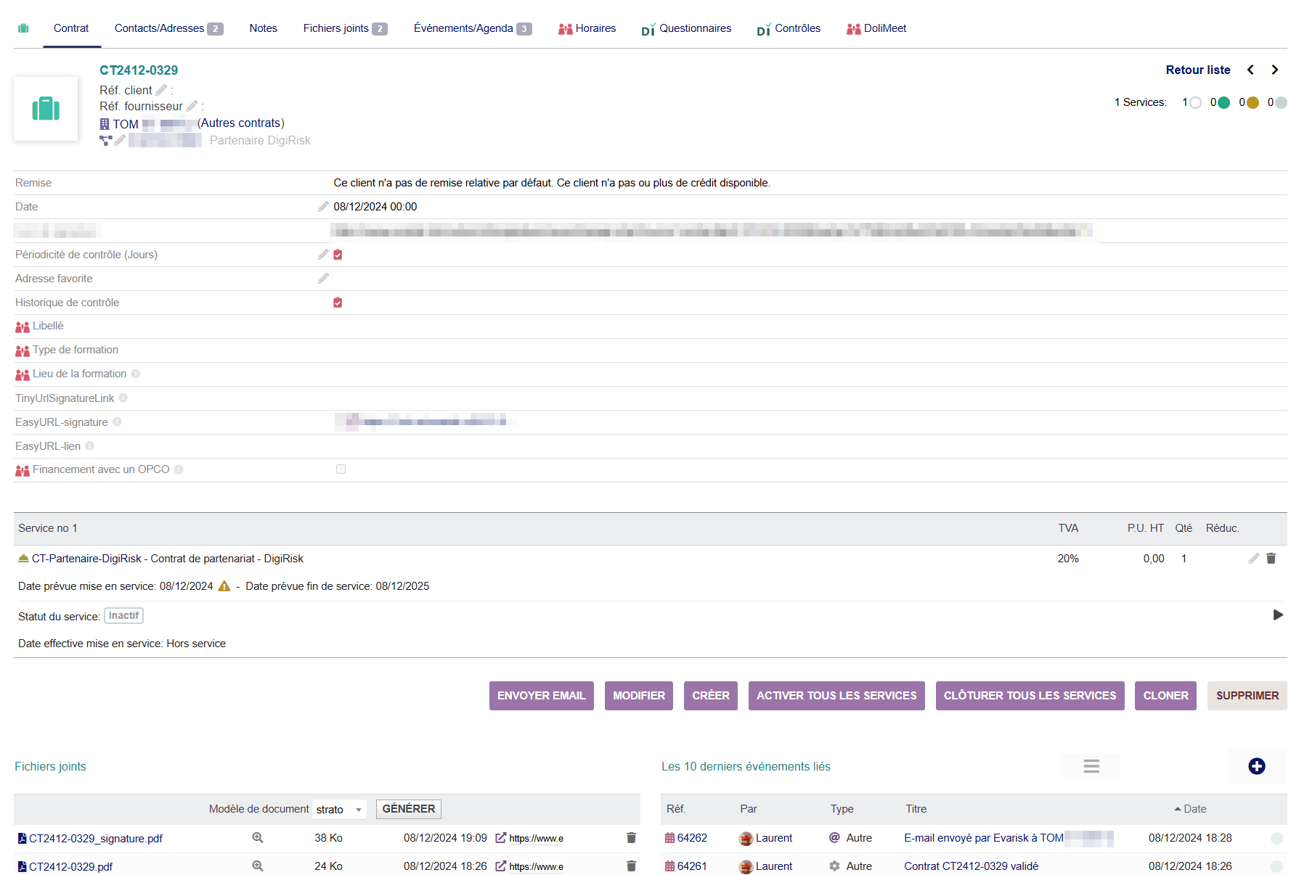Viewport: 1299px width, 875px height.
Task: Open events list hamburger menu
Action: (1091, 766)
